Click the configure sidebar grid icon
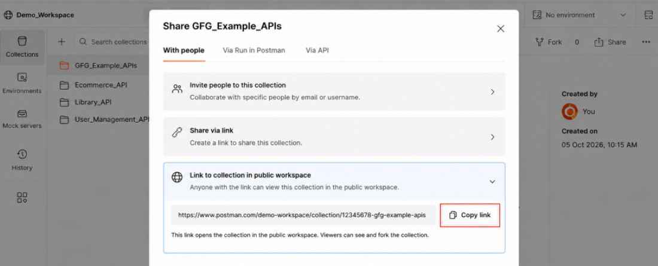The height and width of the screenshot is (266, 658). (x=22, y=198)
